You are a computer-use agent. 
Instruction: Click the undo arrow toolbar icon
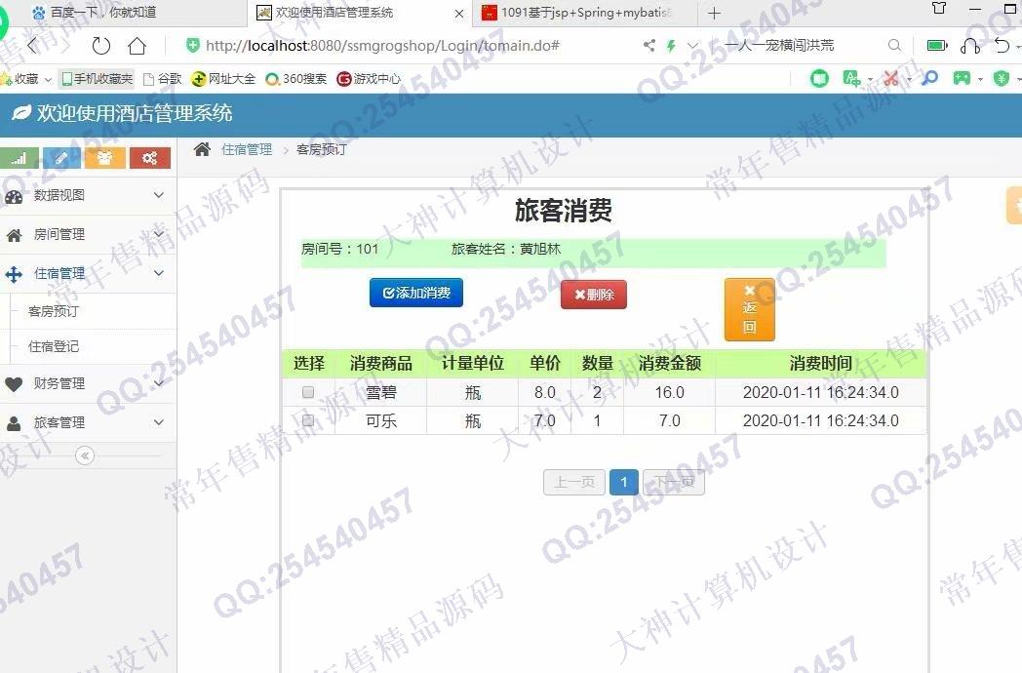tap(1002, 45)
